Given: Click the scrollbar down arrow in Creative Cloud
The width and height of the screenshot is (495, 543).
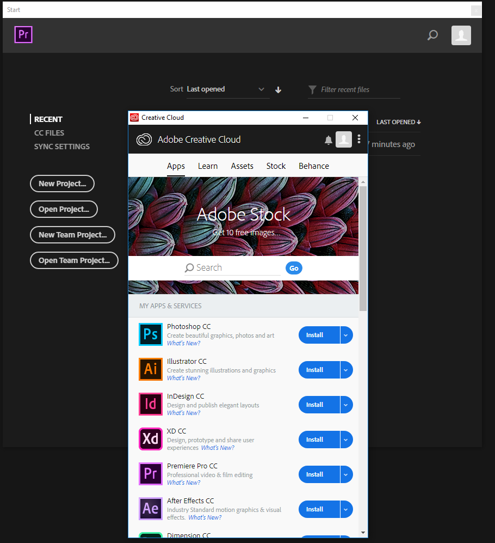Looking at the screenshot, I should [x=363, y=533].
